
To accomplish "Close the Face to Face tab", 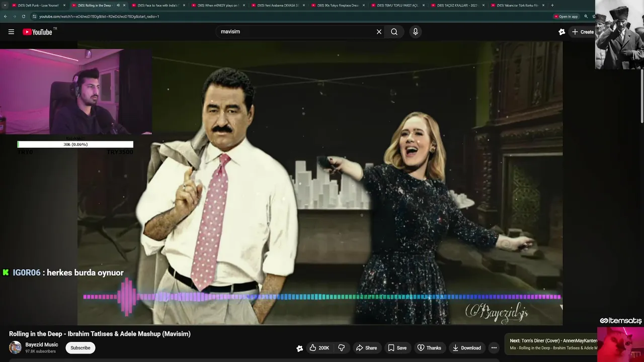I will click(x=184, y=6).
